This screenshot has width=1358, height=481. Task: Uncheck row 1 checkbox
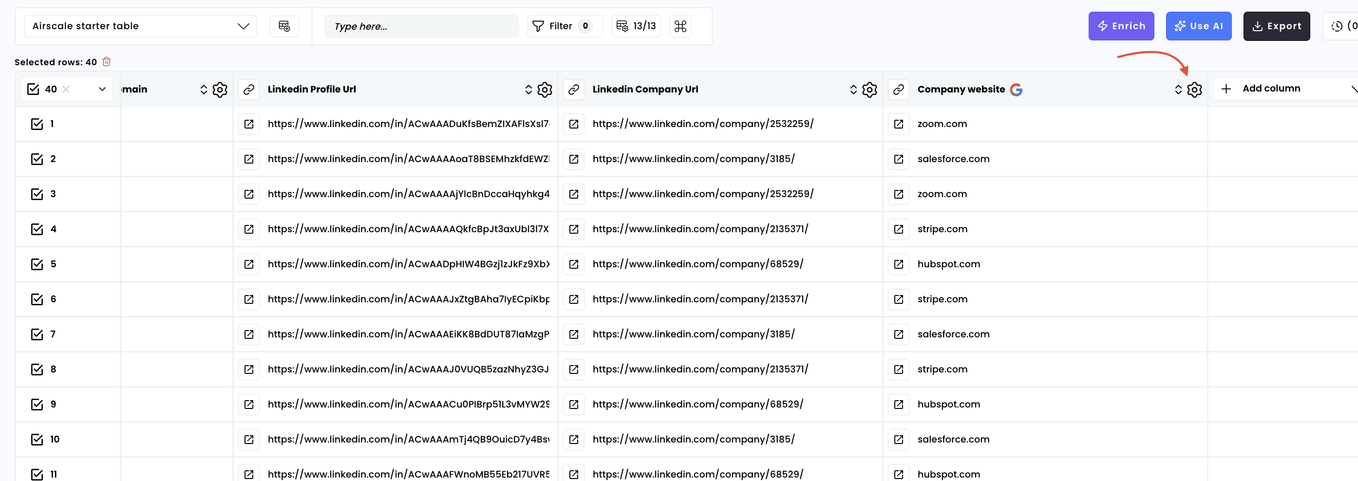click(x=37, y=124)
